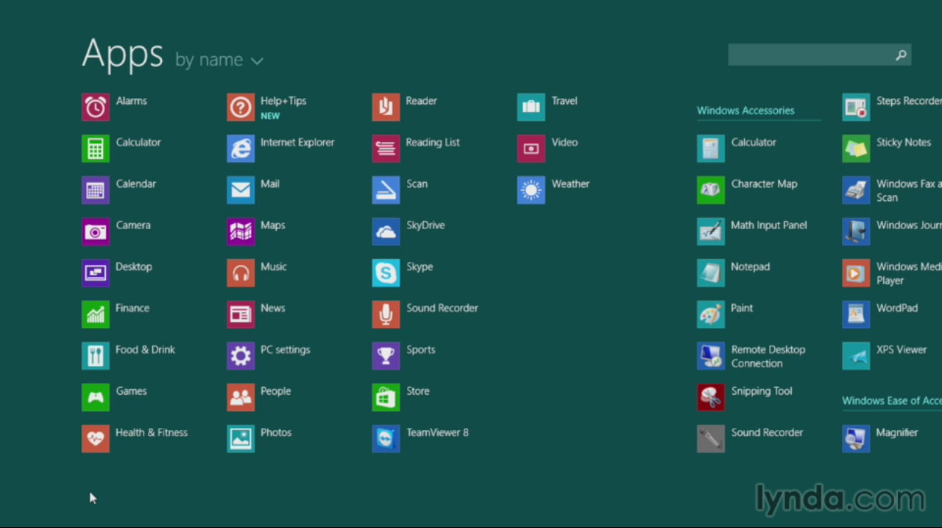Expand the 'by name' sort dropdown
Image resolution: width=942 pixels, height=528 pixels.
219,60
